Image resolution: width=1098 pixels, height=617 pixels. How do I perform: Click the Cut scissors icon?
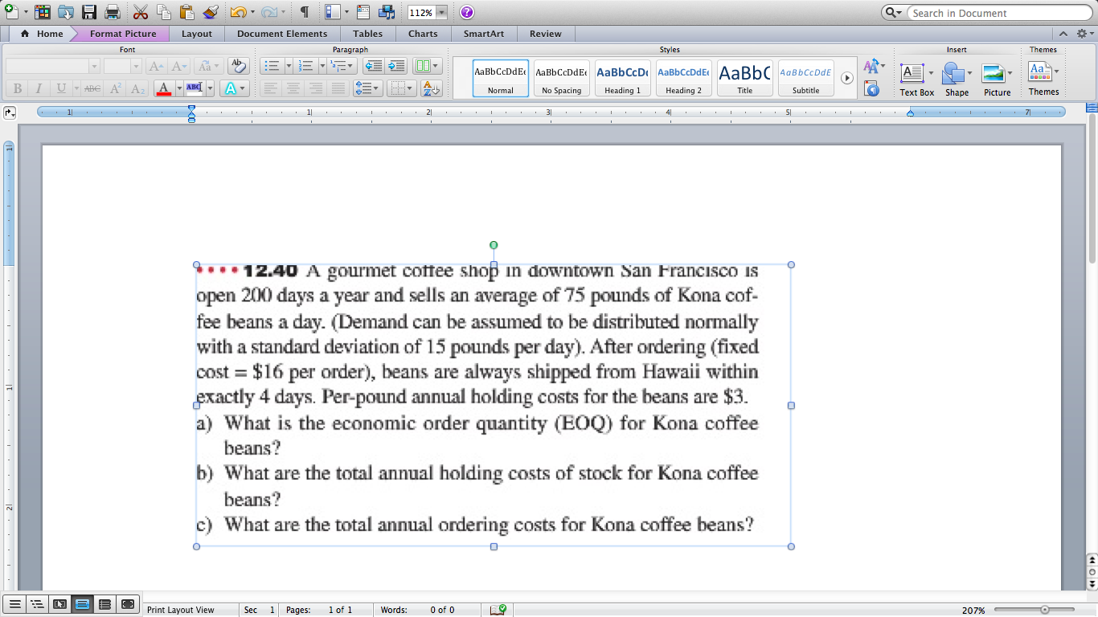click(x=141, y=12)
